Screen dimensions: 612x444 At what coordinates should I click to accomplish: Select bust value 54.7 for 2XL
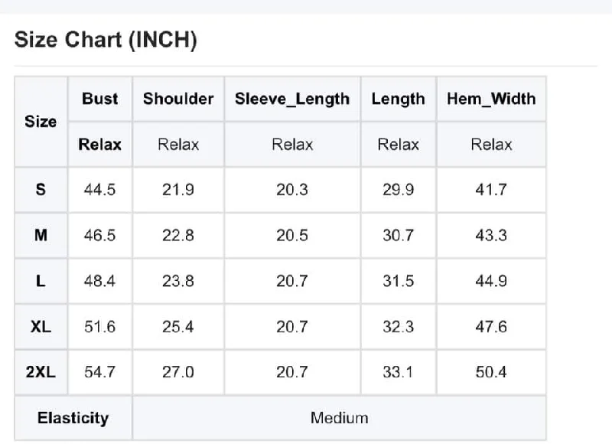coord(100,372)
